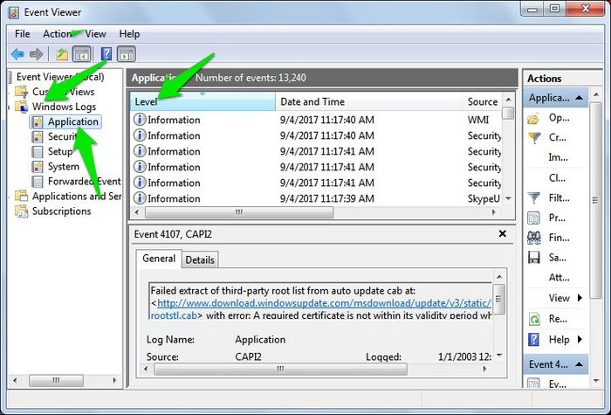The height and width of the screenshot is (415, 611).
Task: Open the View menu
Action: [x=95, y=34]
